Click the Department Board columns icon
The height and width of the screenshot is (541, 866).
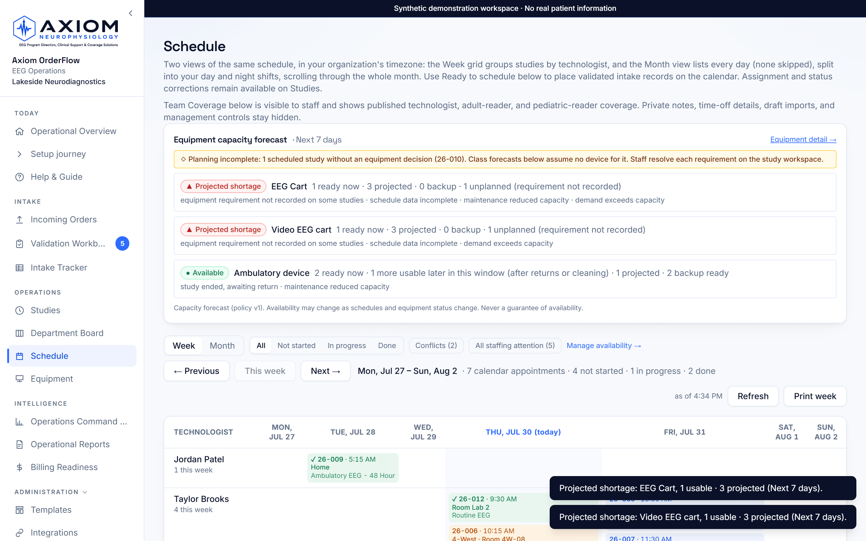[20, 334]
